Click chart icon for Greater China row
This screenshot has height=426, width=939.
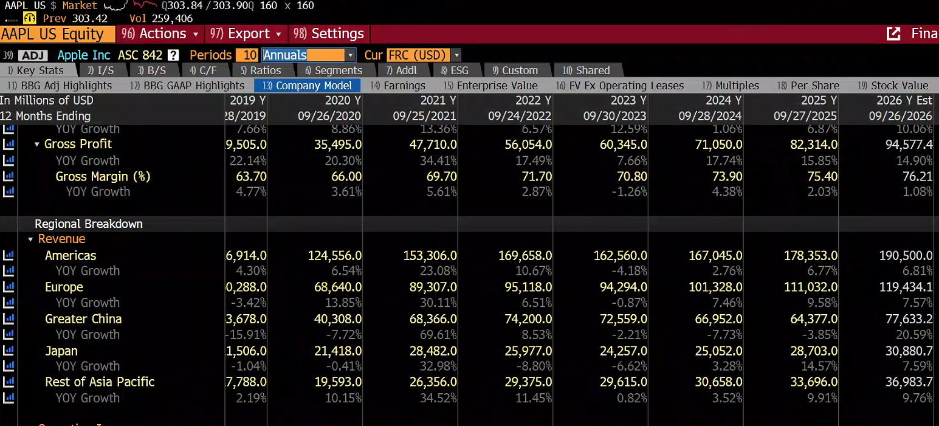click(9, 318)
